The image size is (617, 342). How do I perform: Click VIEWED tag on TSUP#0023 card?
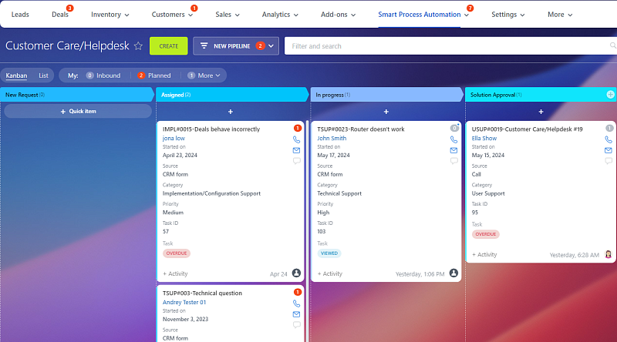pos(329,253)
